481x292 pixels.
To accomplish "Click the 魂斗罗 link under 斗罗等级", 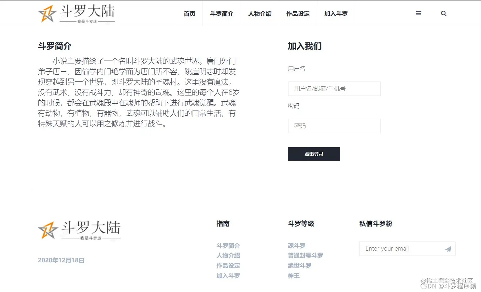I will [x=296, y=245].
